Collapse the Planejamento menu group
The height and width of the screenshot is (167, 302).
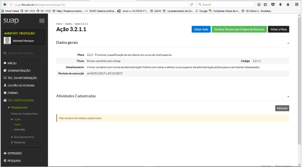click(18, 107)
